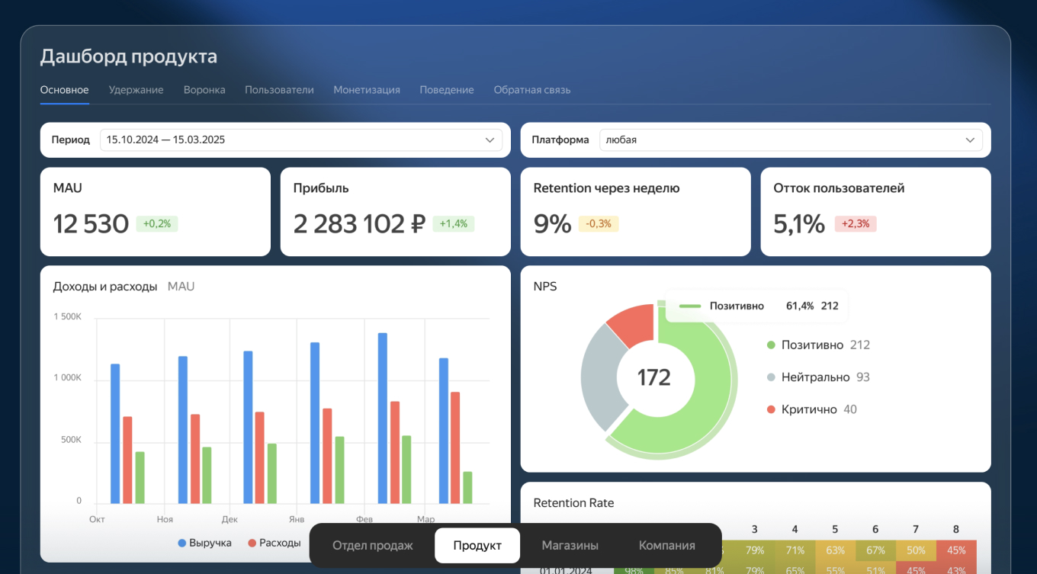Viewport: 1037px width, 574px height.
Task: Switch to Обратная связь tab
Action: 532,90
